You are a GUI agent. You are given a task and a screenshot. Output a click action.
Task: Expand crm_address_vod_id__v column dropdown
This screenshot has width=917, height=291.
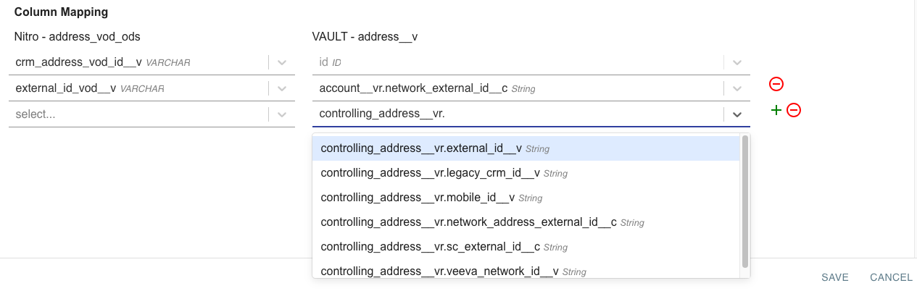(282, 63)
